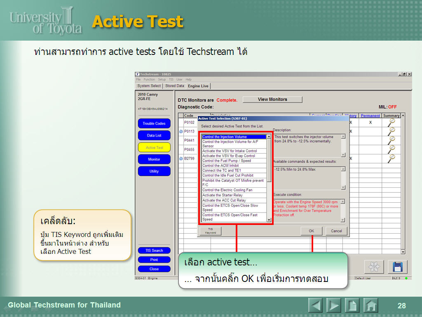Open the Trouble Codes screen
This screenshot has height=317, width=422.
[x=154, y=123]
